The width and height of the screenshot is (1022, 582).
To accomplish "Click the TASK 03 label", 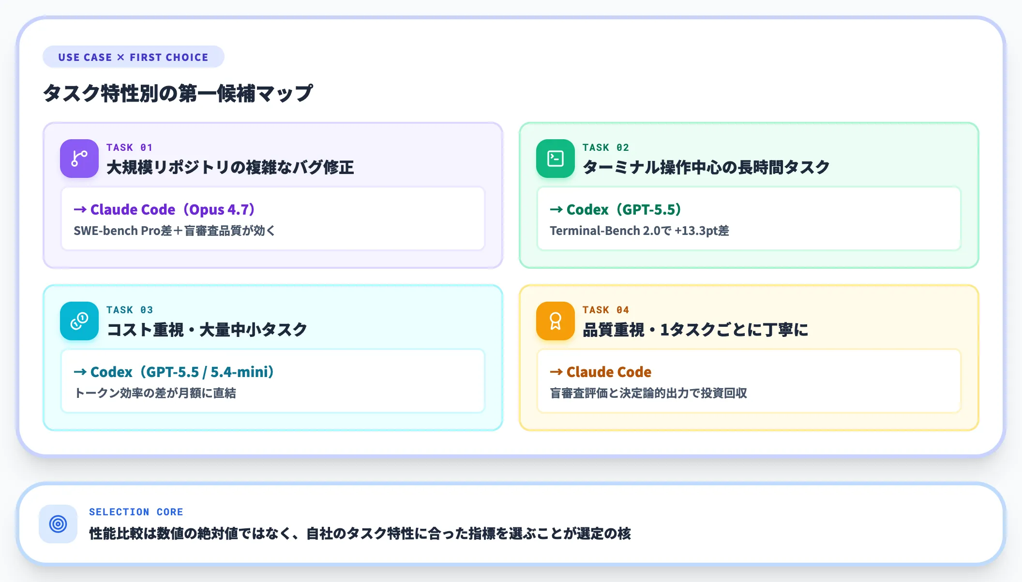I will 130,310.
